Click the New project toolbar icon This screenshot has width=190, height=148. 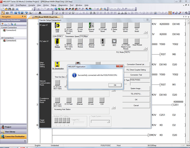[3, 9]
